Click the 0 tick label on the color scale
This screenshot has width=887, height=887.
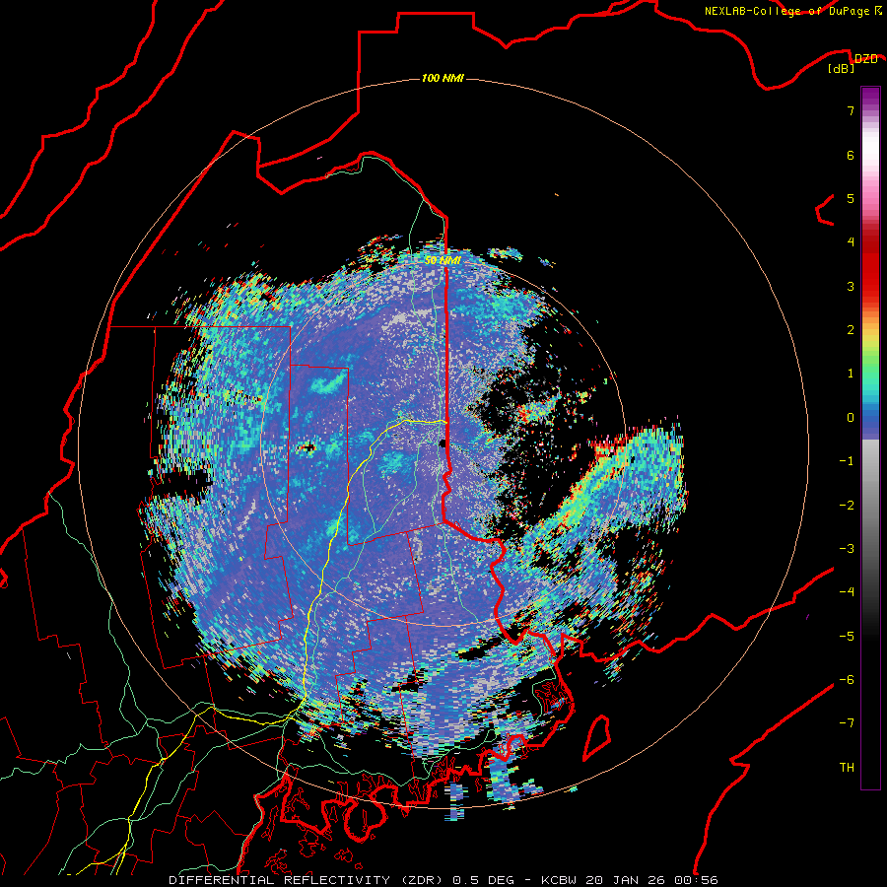point(851,418)
